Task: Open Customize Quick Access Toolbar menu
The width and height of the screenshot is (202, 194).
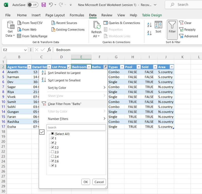Action: tap(71, 5)
